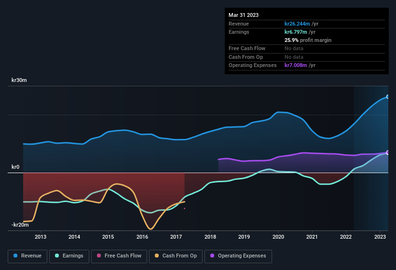
Task: Click the 2021 x-axis label
Action: tap(312, 237)
